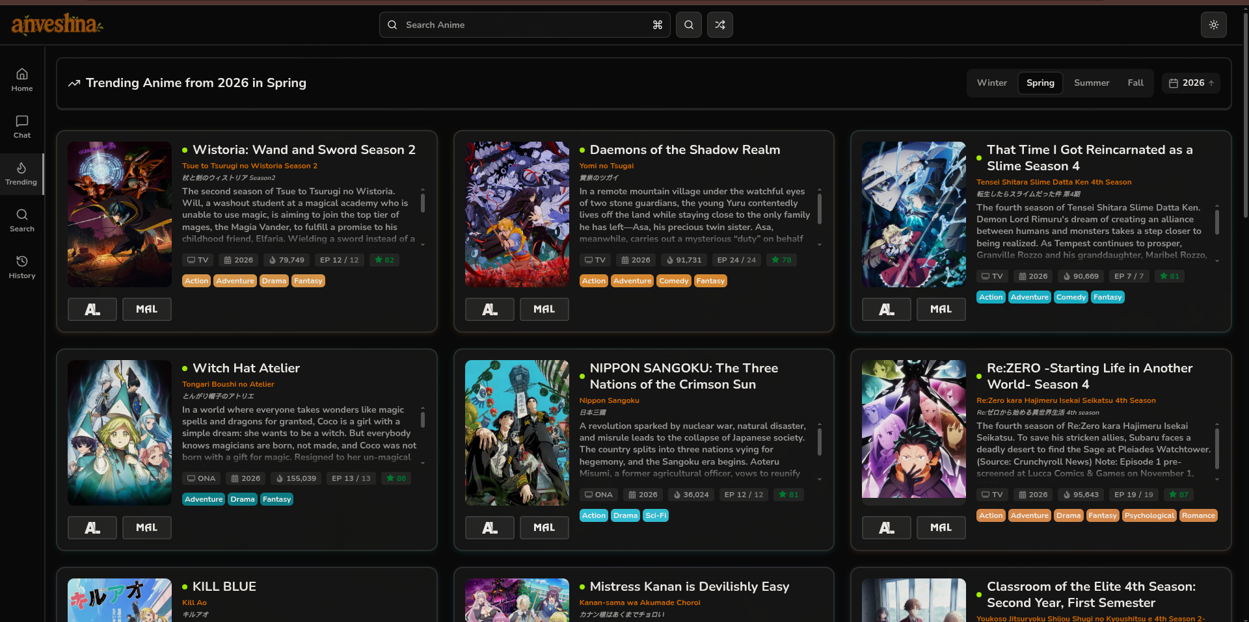Open AniList link for Wistoria Season 2

(92, 309)
